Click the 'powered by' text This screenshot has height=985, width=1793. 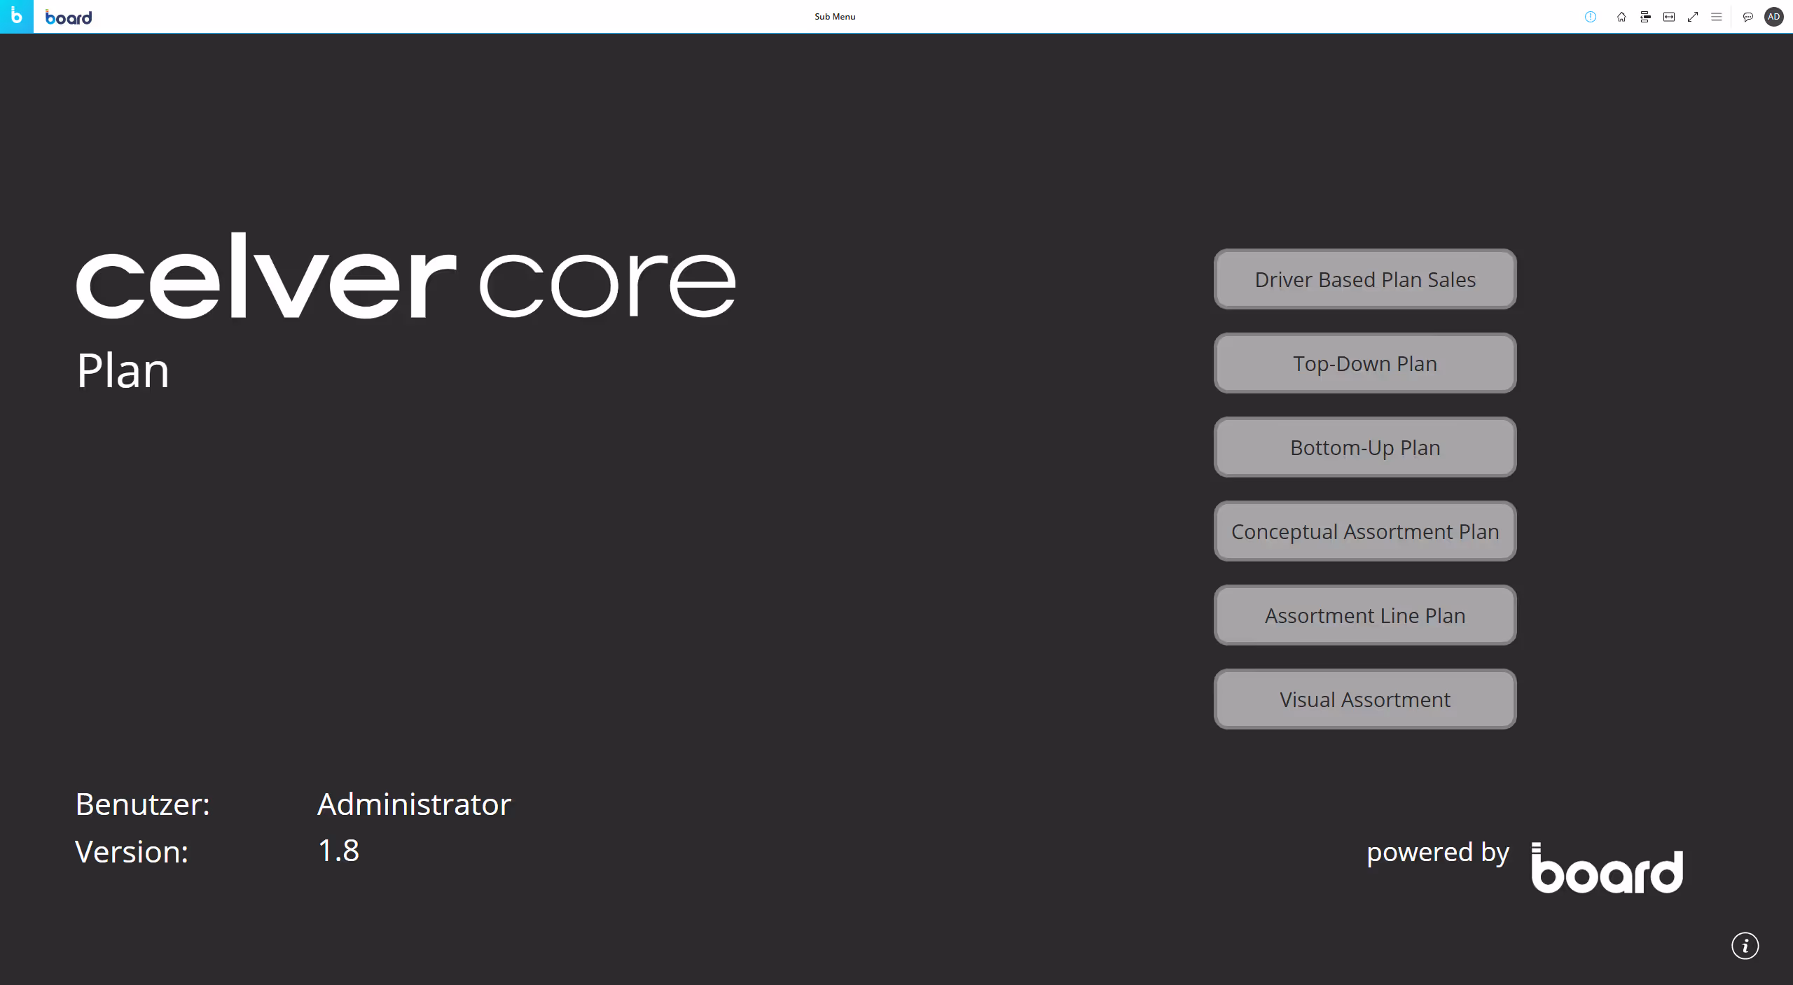coord(1438,853)
